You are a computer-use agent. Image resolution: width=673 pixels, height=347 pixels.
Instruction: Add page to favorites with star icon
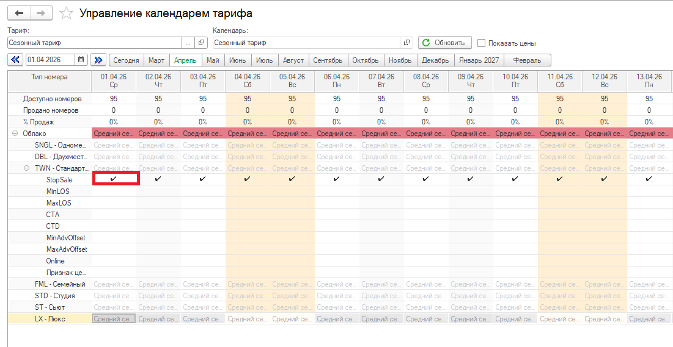[x=66, y=13]
